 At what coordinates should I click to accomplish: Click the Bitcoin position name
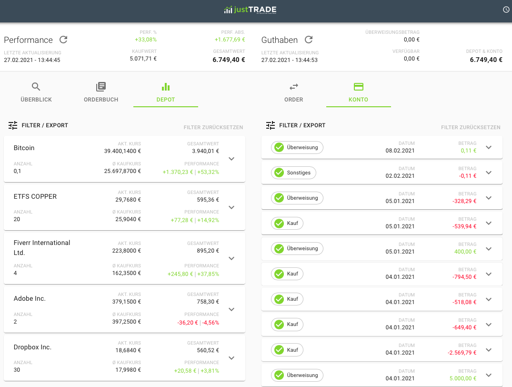click(x=24, y=148)
